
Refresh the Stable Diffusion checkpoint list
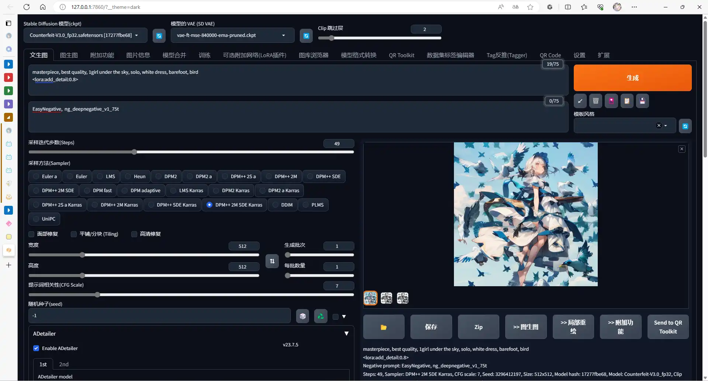(159, 36)
